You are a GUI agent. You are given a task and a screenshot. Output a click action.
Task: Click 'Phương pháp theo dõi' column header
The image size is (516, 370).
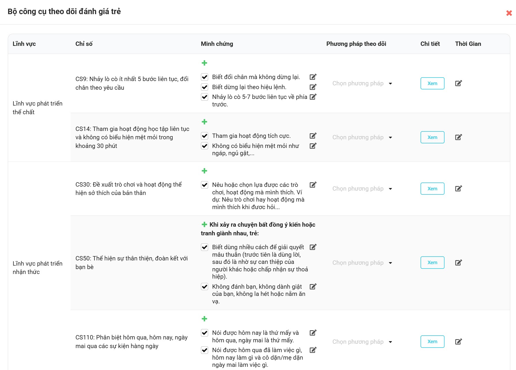[x=356, y=44]
